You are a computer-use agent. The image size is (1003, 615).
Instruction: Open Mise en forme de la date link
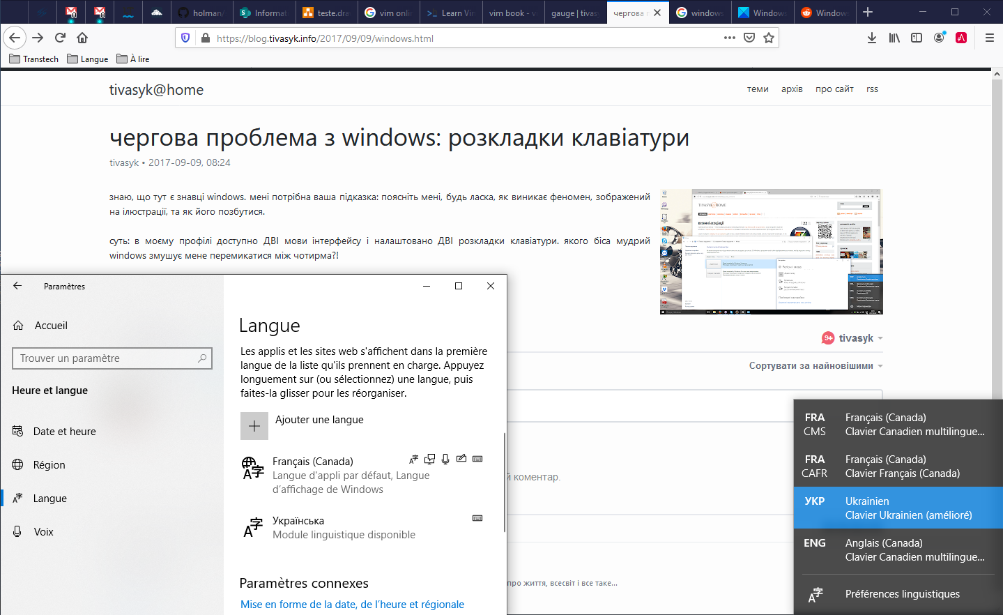(x=352, y=605)
